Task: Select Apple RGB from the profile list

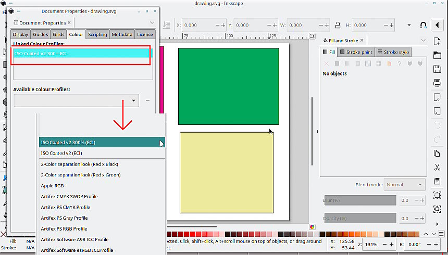Action: 52,186
